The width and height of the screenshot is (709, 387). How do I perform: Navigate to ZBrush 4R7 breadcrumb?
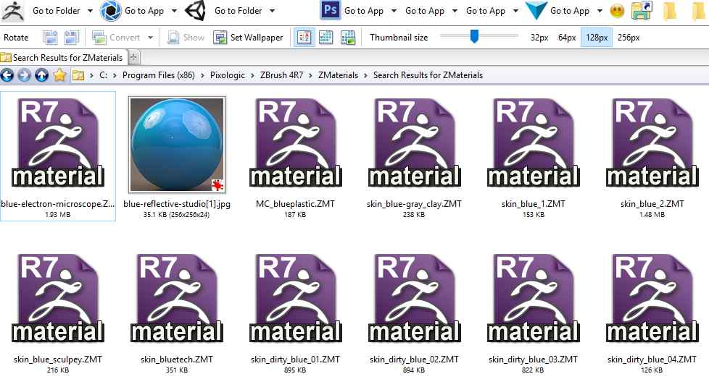pos(282,75)
